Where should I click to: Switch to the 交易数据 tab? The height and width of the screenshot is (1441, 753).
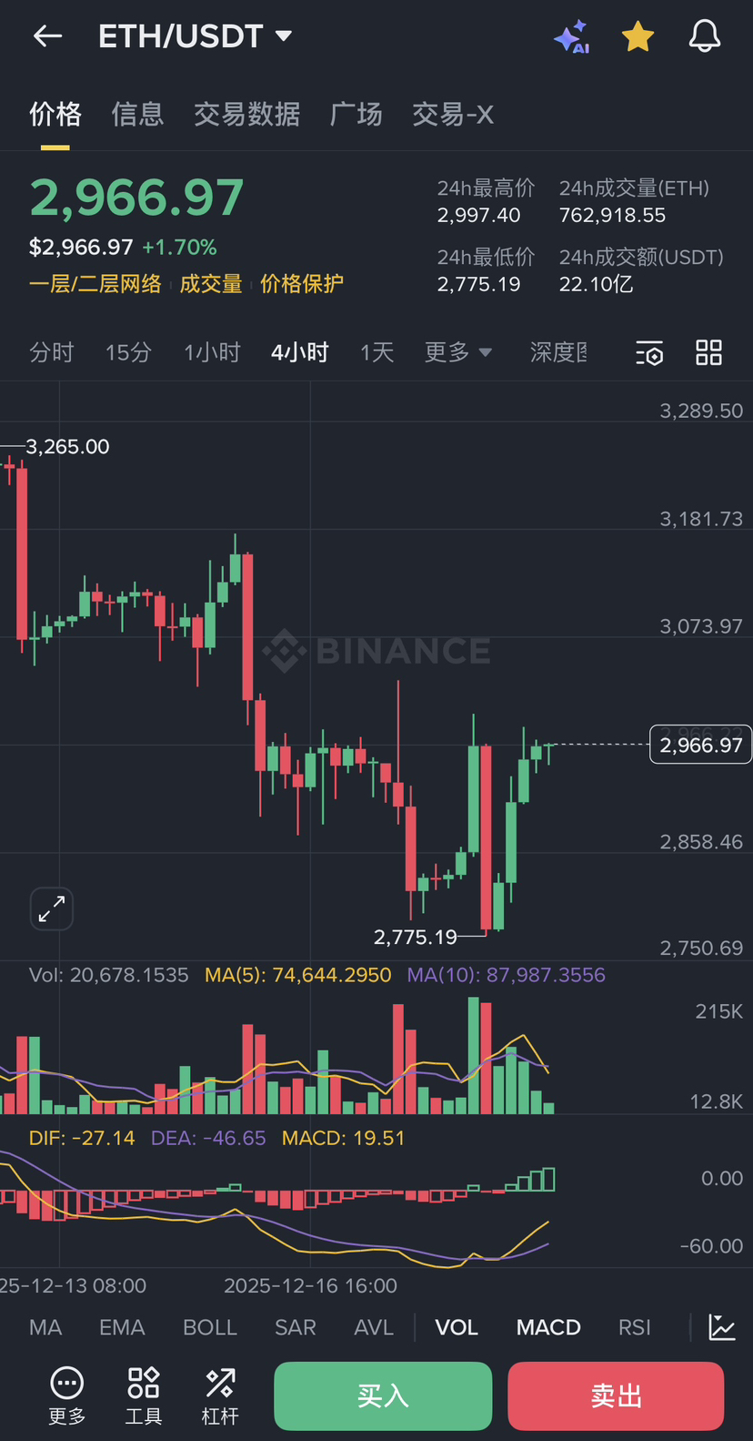pos(246,115)
